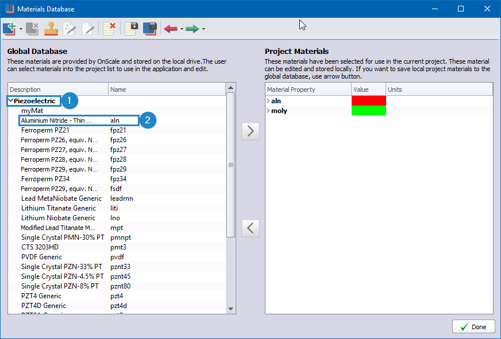Select the fpz29 material row
The width and height of the screenshot is (501, 339).
(x=117, y=169)
